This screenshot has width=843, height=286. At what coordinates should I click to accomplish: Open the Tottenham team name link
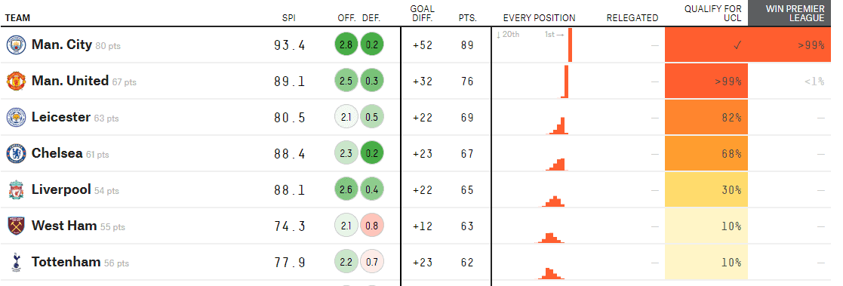(x=66, y=263)
